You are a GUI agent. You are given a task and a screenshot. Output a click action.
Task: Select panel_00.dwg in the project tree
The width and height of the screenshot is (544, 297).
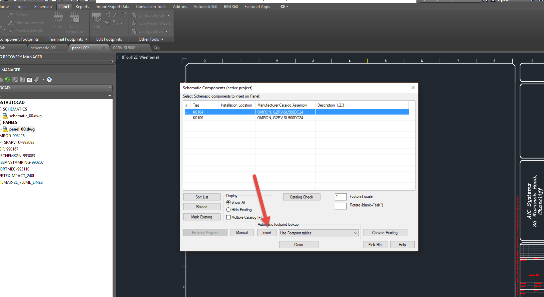[x=22, y=129]
